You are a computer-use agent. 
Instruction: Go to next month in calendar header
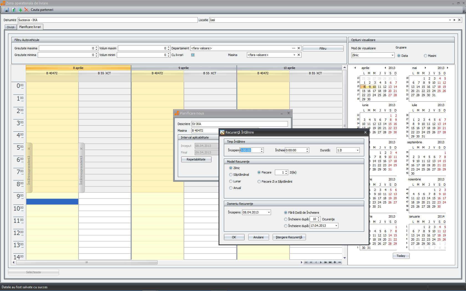425,68
